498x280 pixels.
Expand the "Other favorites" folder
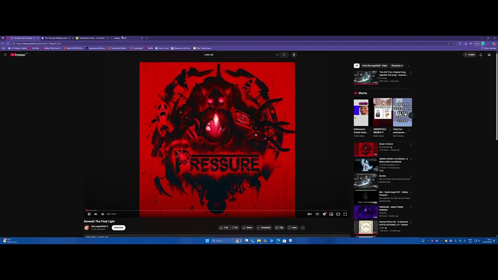point(489,48)
